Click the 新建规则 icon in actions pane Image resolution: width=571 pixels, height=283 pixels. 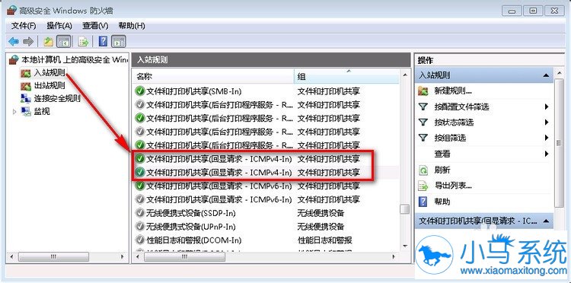[423, 91]
